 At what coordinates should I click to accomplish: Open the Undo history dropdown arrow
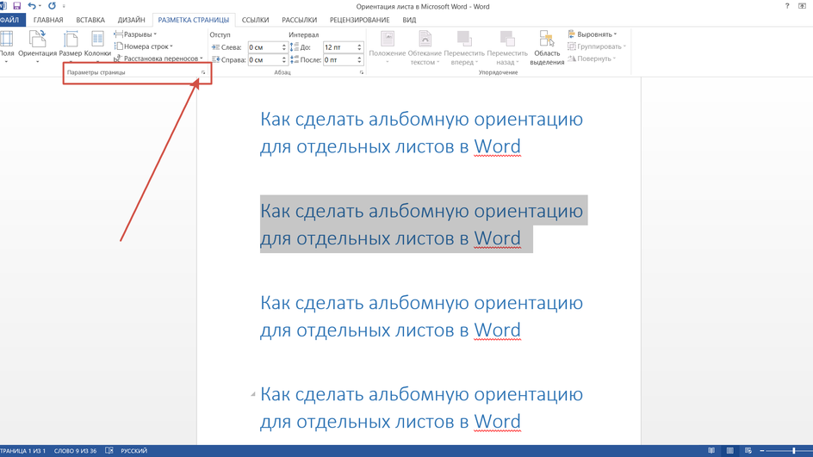click(40, 6)
